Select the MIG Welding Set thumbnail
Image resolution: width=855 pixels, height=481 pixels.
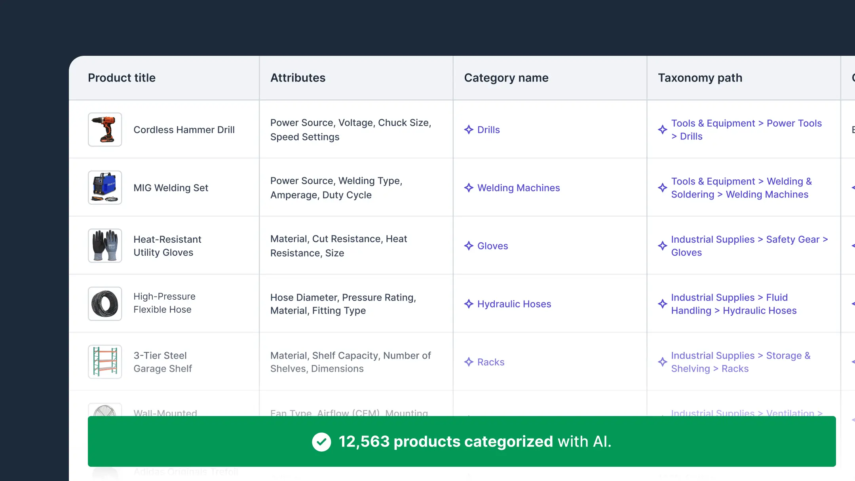pyautogui.click(x=105, y=188)
